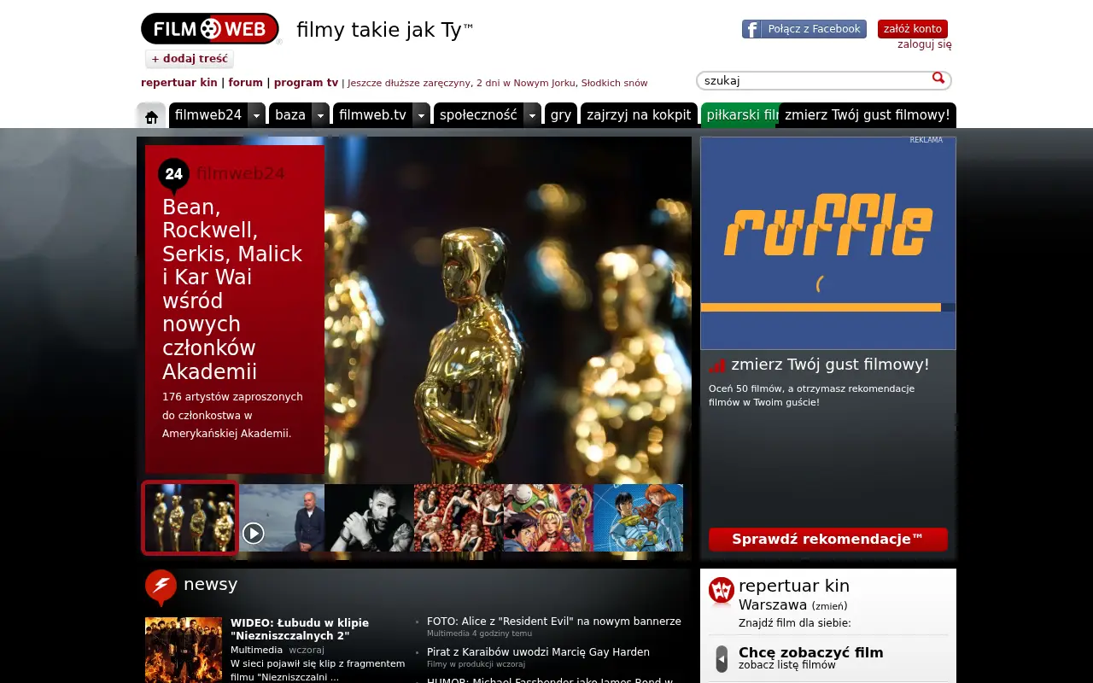Open the program tv link
The height and width of the screenshot is (683, 1093).
click(306, 83)
